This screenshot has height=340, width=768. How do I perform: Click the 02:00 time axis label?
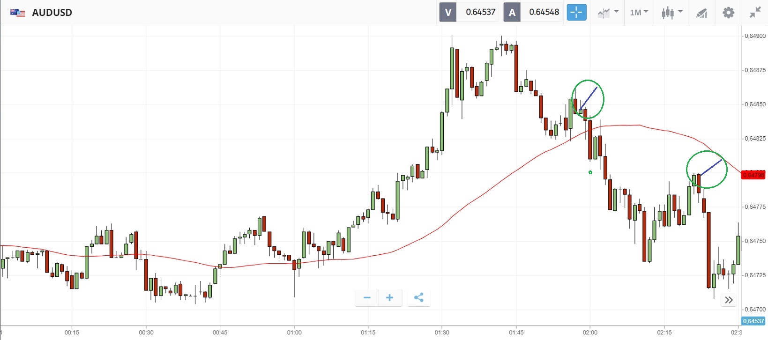coord(590,333)
